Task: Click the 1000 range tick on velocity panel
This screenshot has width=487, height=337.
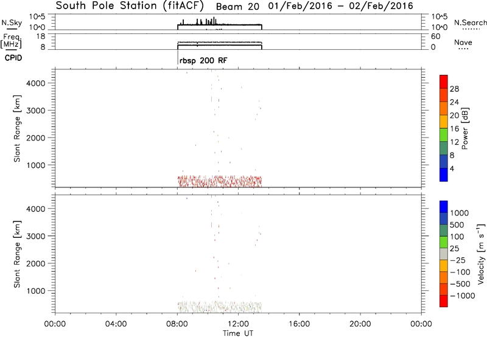Action: 36,291
